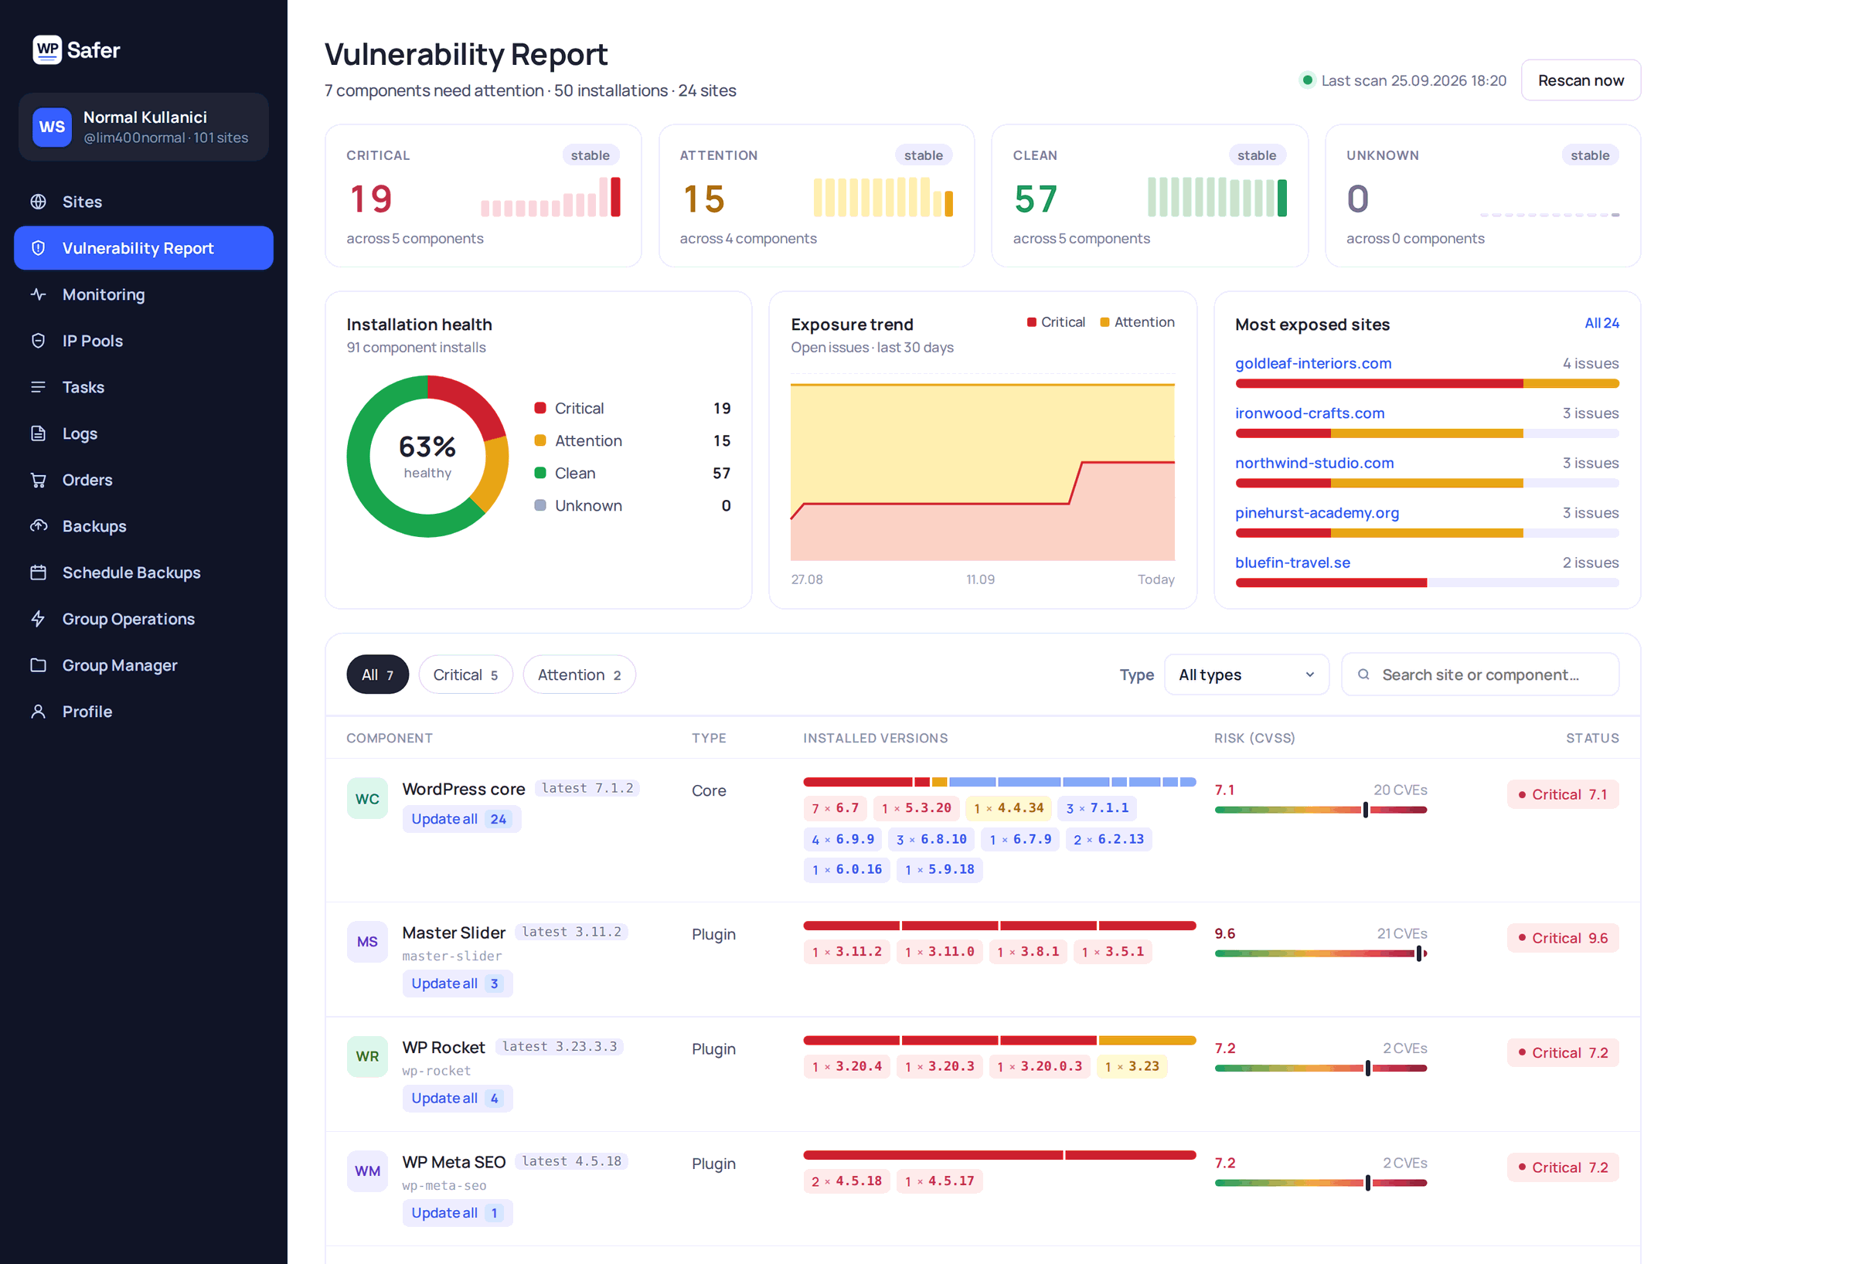Screen dimensions: 1855x1264
Task: Click the Master Slider CVSS risk bar
Action: (1320, 953)
